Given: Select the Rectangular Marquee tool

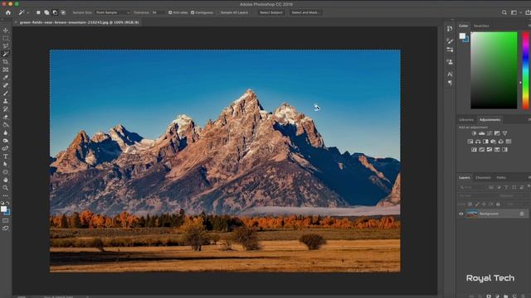Looking at the screenshot, I should [6, 39].
